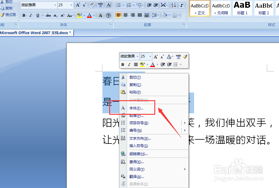The width and height of the screenshot is (279, 188).
Task: Open the font size dropdown showing 25
Action: 71,5
